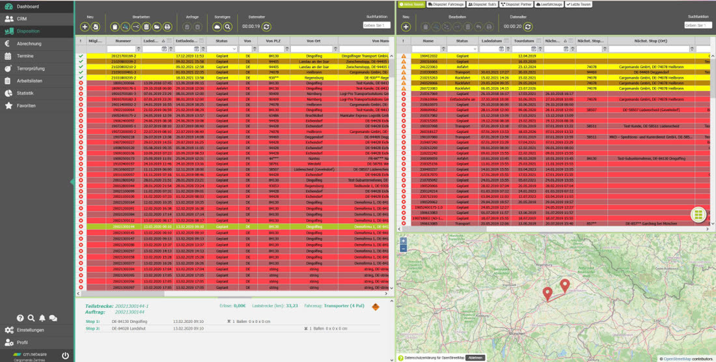716x362 pixels.
Task: Select tour row 190412032
Action: click(x=555, y=56)
